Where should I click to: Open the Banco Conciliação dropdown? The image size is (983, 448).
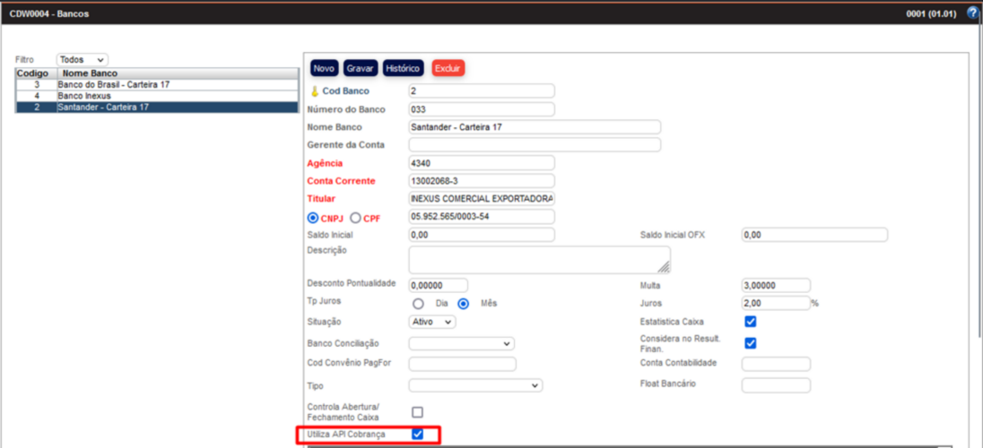(x=461, y=343)
